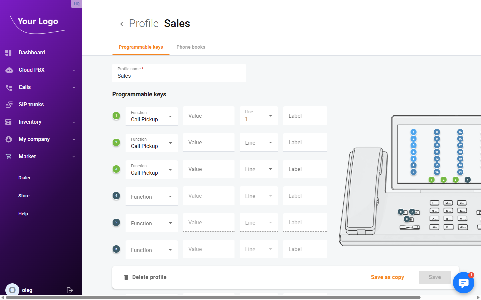The width and height of the screenshot is (481, 300).
Task: Go back using the arrow beside Profile
Action: tap(122, 24)
